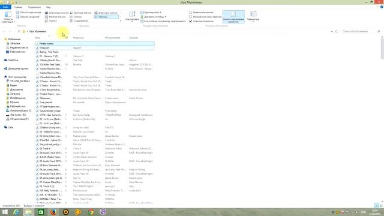The height and width of the screenshot is (216, 384).
Task: Switch to details view in the status bar
Action: click(x=377, y=206)
